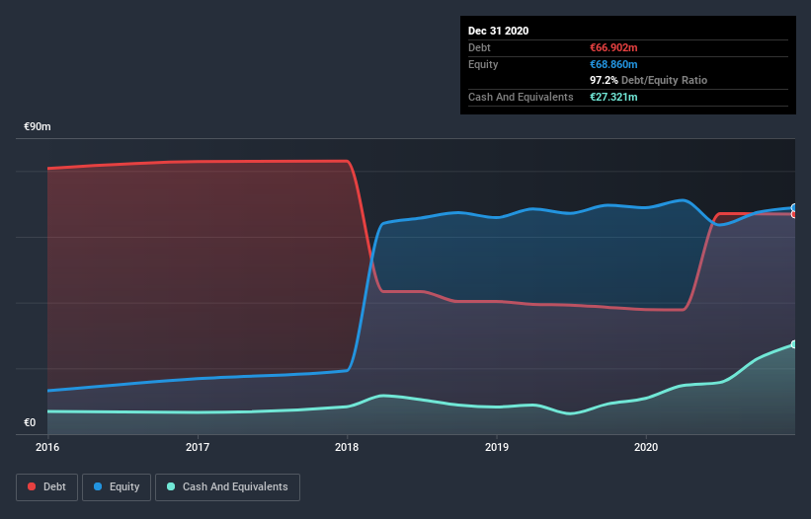Click the 2017 x-axis label
This screenshot has height=519, width=811.
(x=197, y=447)
